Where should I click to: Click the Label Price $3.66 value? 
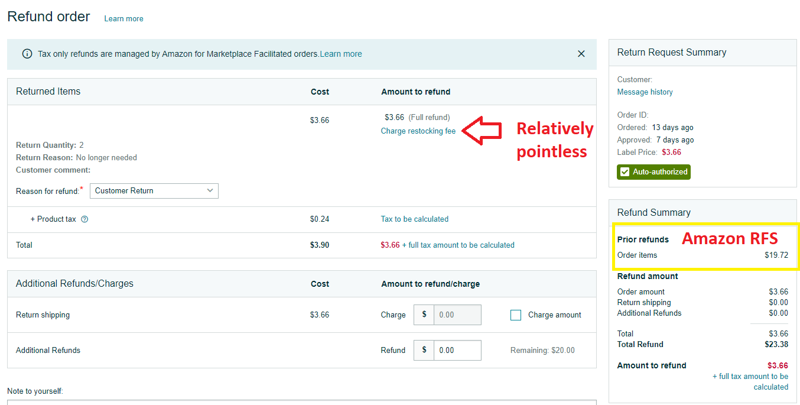671,153
